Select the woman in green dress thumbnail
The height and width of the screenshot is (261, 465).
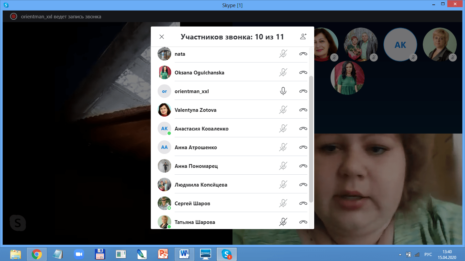coord(347,78)
